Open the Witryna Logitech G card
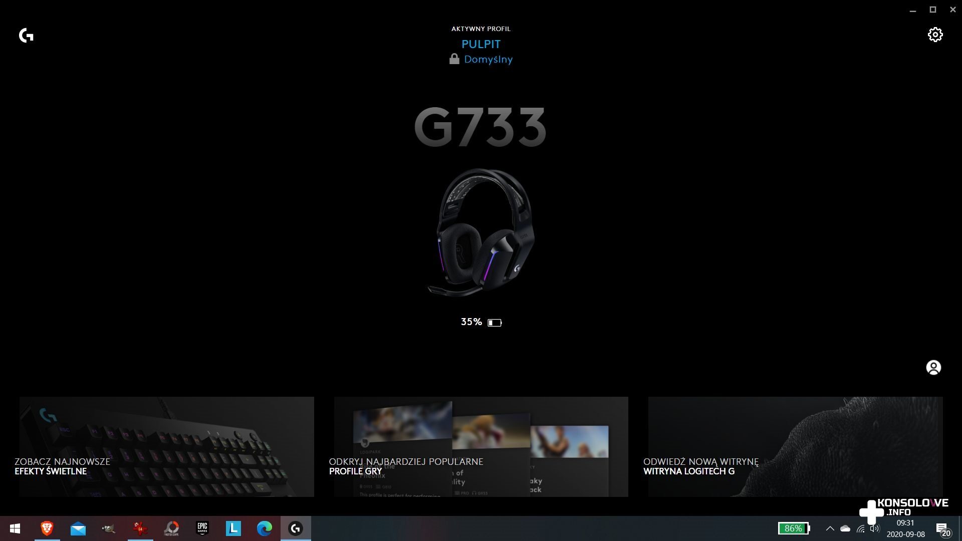The width and height of the screenshot is (962, 541). coord(795,446)
